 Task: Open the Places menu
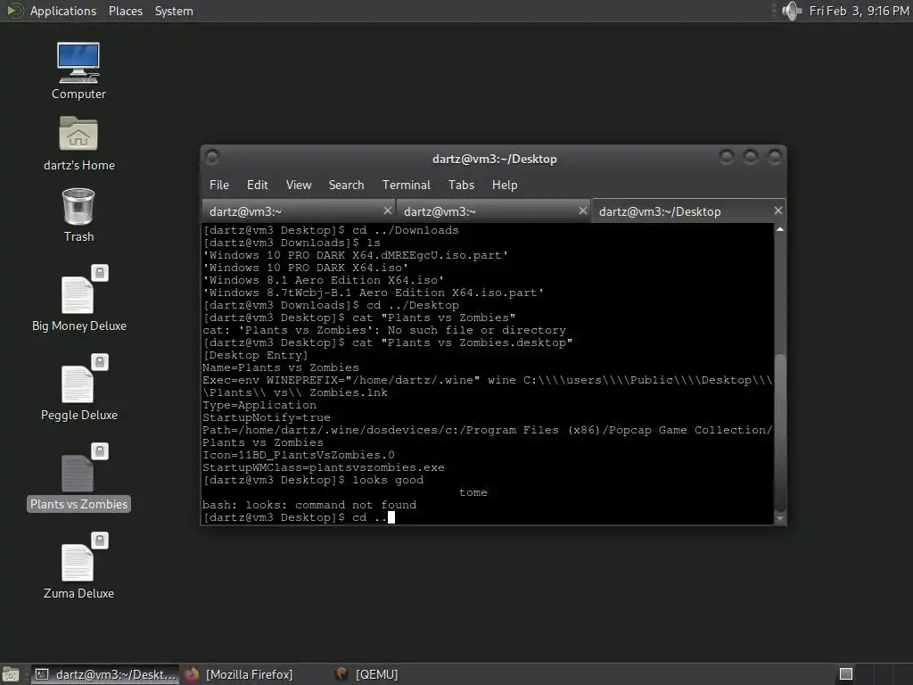(x=126, y=11)
